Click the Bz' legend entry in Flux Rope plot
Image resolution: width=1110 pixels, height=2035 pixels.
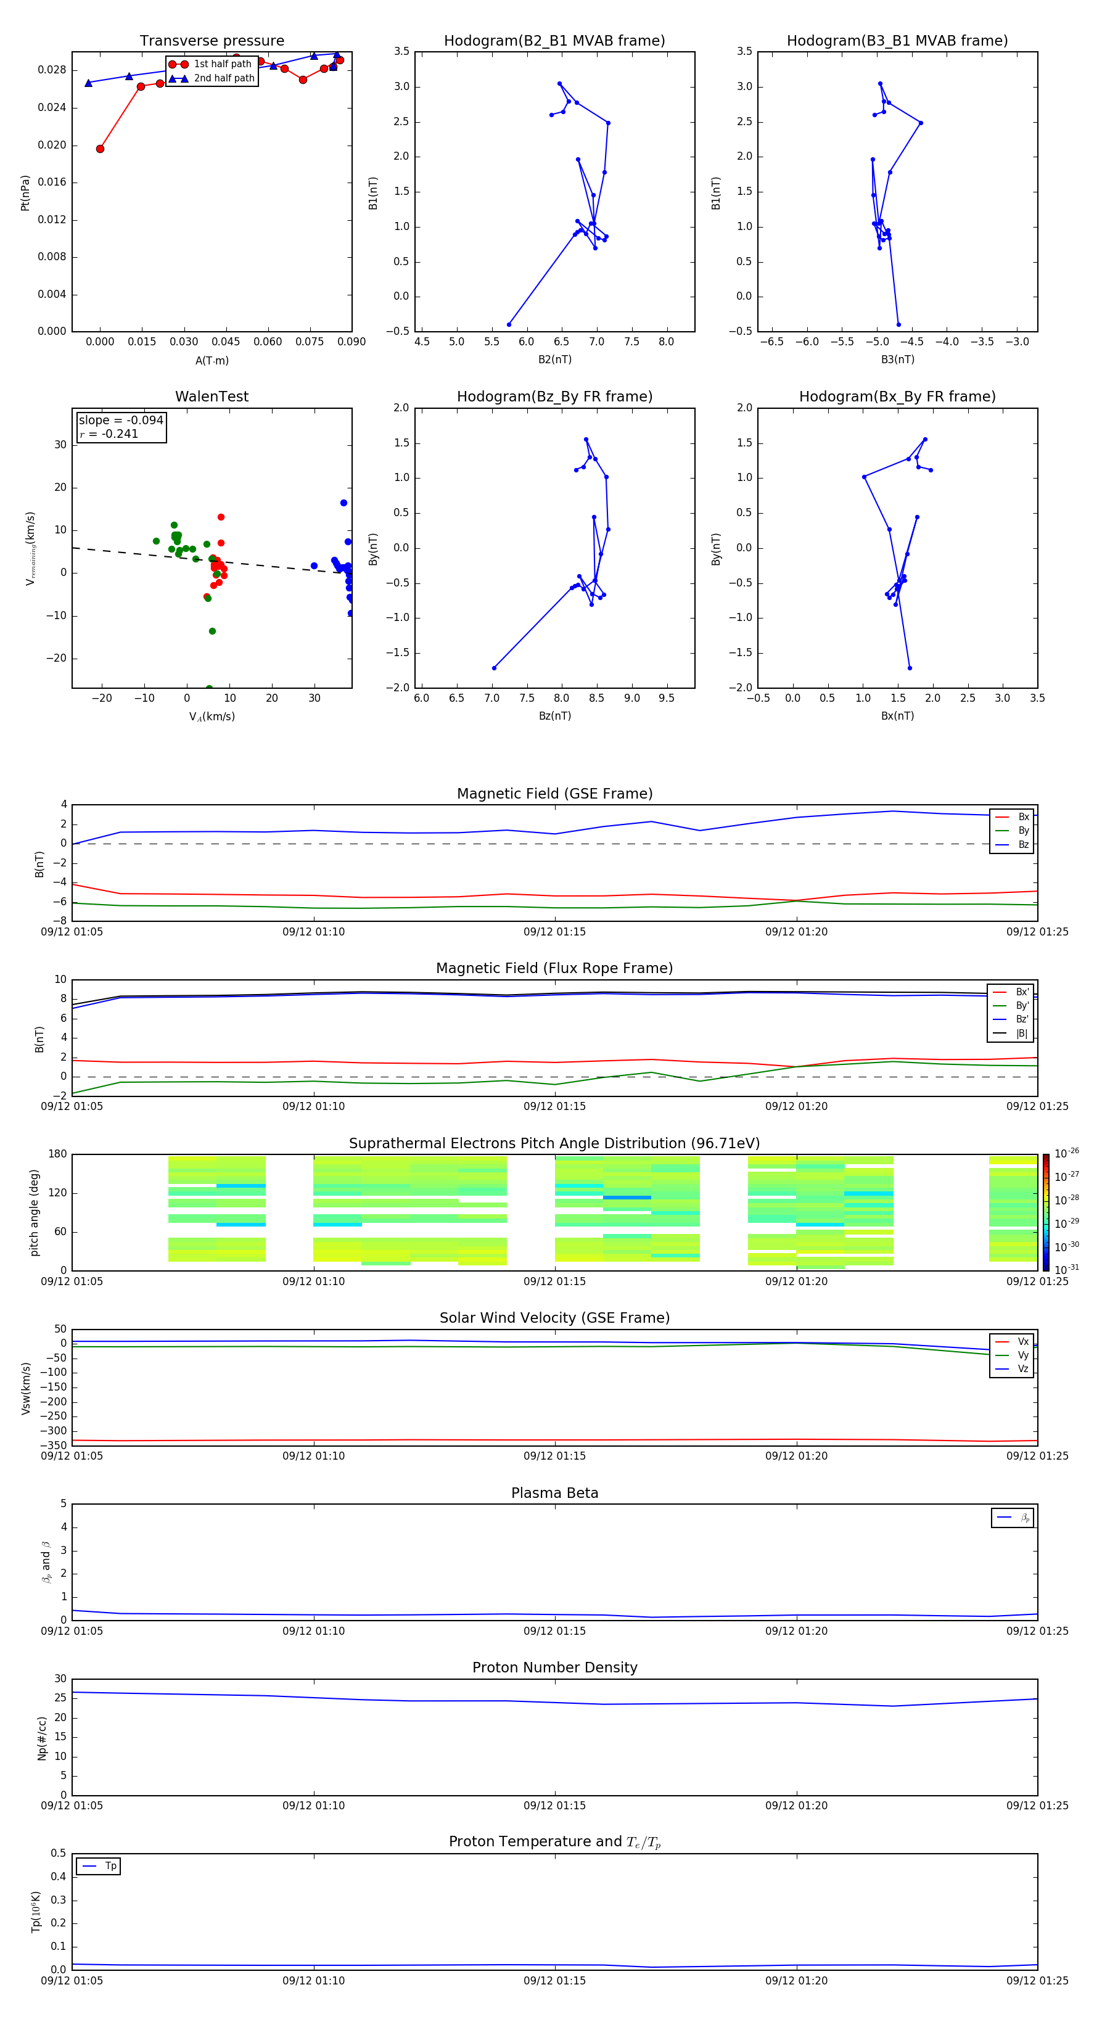pyautogui.click(x=1011, y=1019)
